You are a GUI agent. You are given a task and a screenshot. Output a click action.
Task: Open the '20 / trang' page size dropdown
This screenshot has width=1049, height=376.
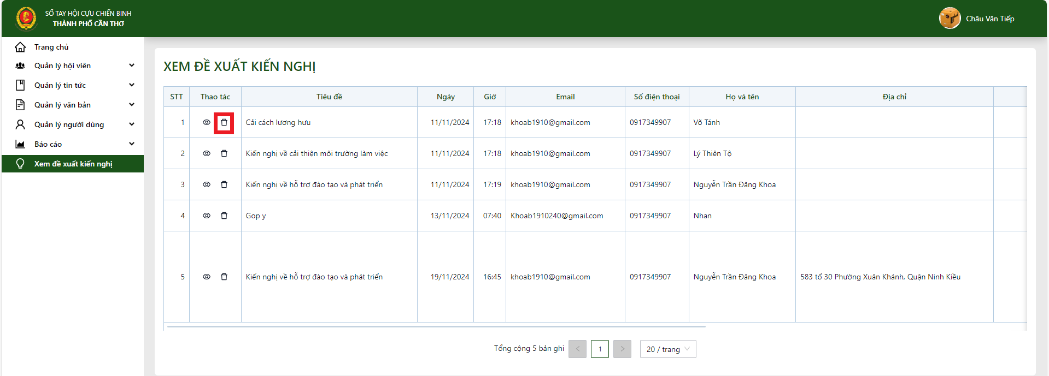click(x=668, y=349)
